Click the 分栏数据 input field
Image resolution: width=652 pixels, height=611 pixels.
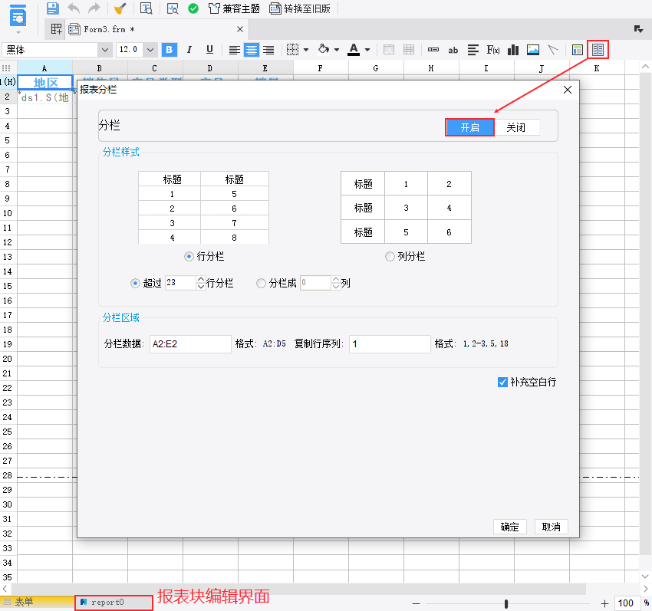pyautogui.click(x=189, y=344)
